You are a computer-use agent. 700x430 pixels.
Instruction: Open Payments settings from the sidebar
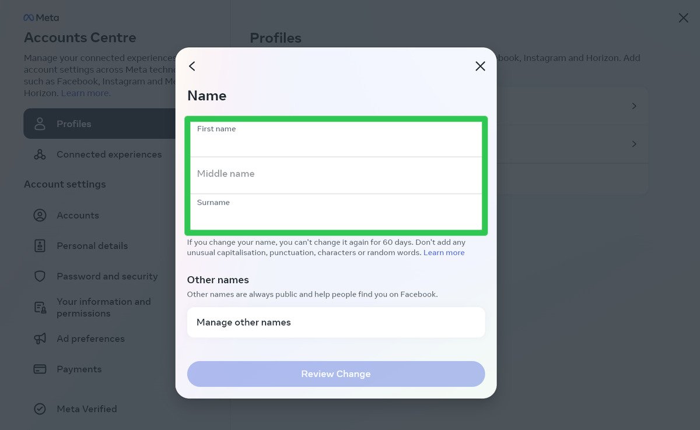[79, 369]
